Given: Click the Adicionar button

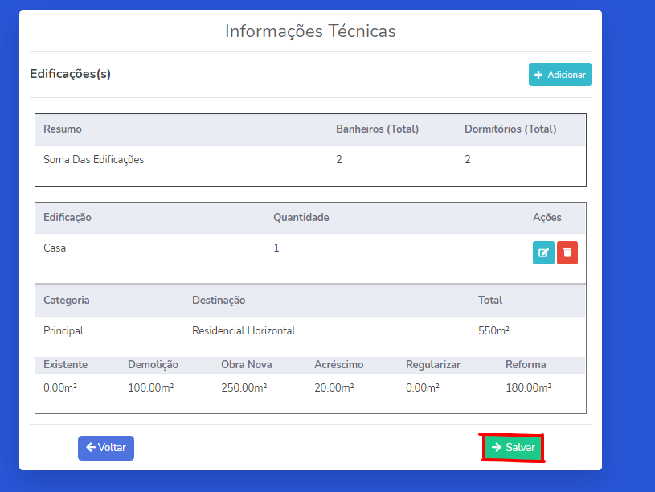Looking at the screenshot, I should click(x=559, y=75).
